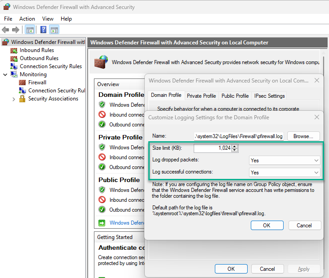
Task: Collapse the Monitoring tree node
Action: pos(5,74)
